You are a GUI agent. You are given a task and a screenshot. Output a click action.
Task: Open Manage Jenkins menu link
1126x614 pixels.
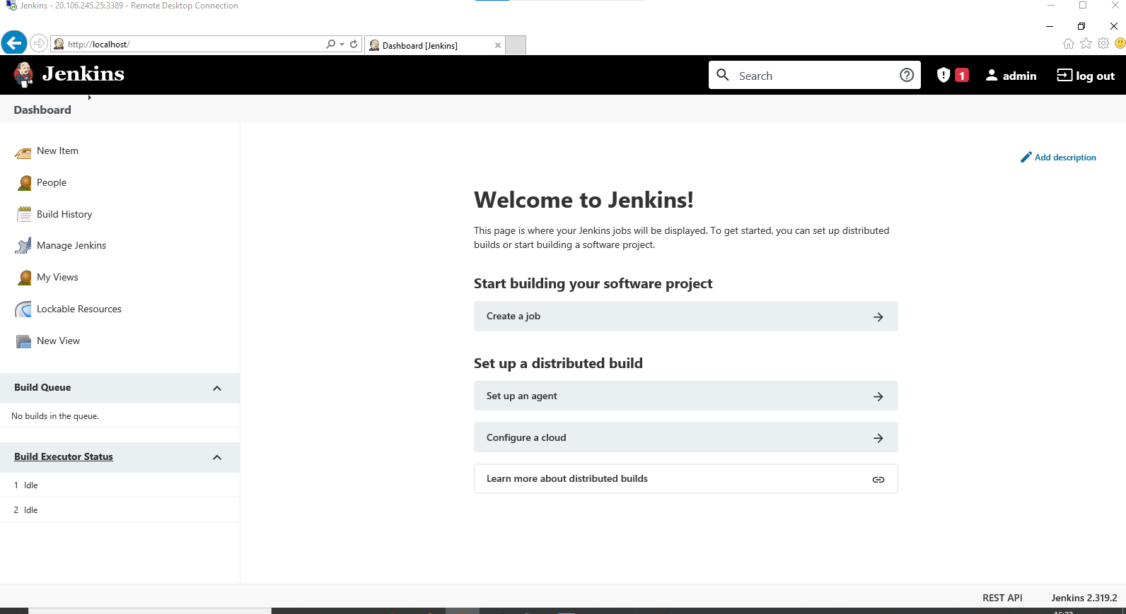[71, 245]
